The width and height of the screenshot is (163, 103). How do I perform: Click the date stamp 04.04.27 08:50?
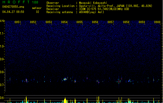point(13,12)
